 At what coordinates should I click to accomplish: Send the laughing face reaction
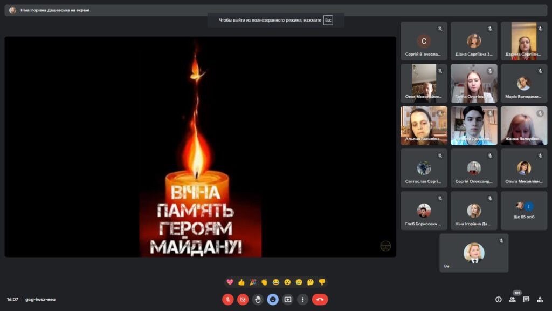(276, 282)
